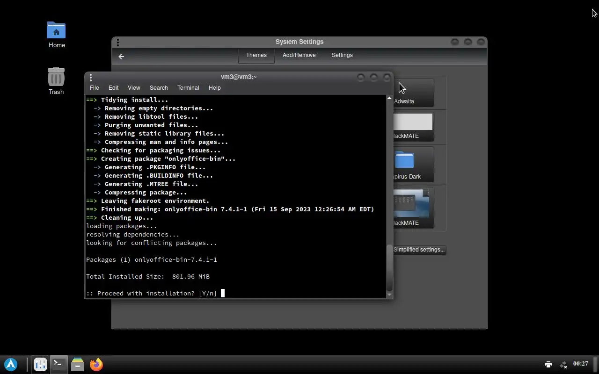This screenshot has width=599, height=374.
Task: Click the 'Cleaning up...' line
Action: (120, 218)
